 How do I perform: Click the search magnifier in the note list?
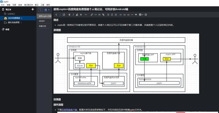tap(41, 10)
